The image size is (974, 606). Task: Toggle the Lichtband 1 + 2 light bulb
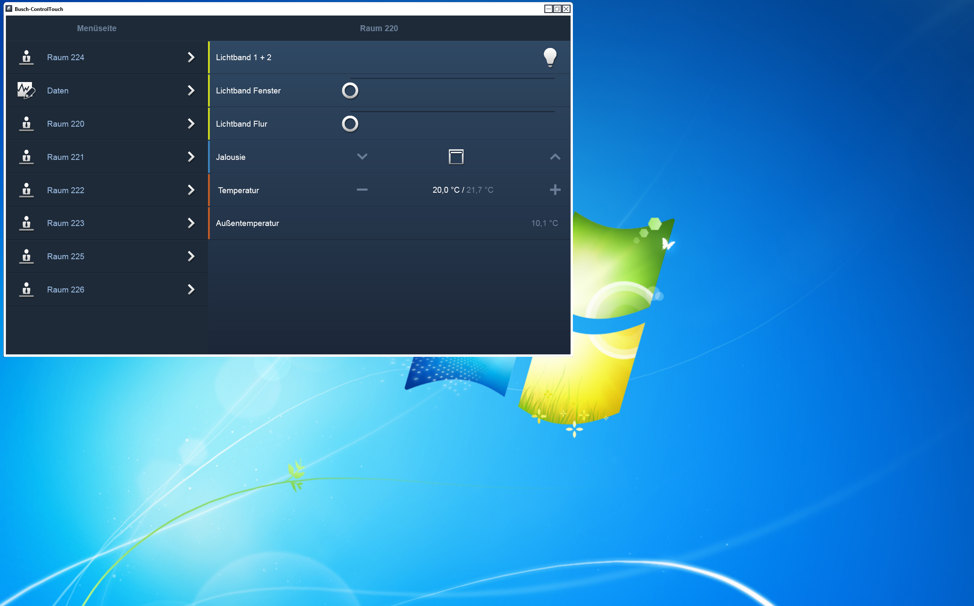550,57
